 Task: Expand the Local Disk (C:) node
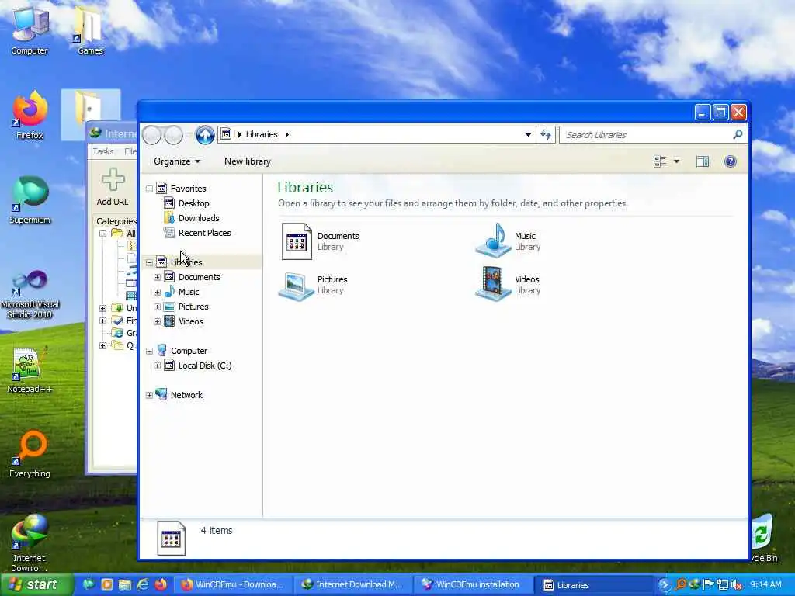[157, 366]
